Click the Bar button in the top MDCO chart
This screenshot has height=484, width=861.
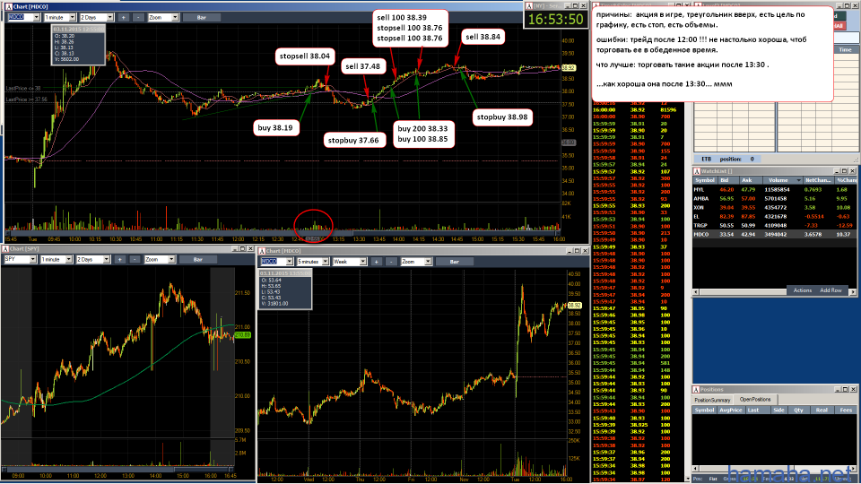coord(202,18)
